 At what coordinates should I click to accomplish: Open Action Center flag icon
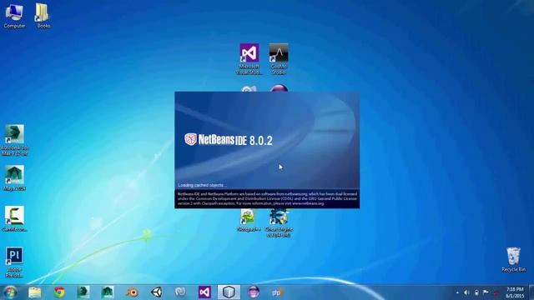pyautogui.click(x=486, y=292)
